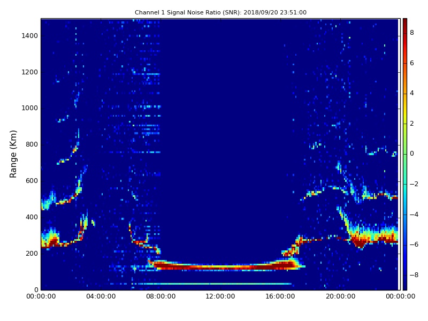Image resolution: width=428 pixels, height=321 pixels.
Task: Click the 08:00:00 time axis label
Action: [161, 296]
